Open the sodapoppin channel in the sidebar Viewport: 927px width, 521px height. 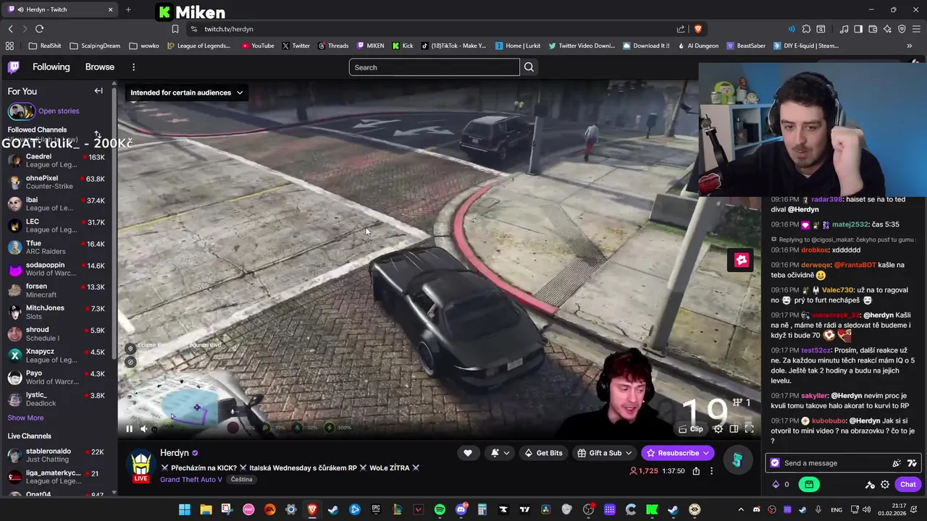56,269
